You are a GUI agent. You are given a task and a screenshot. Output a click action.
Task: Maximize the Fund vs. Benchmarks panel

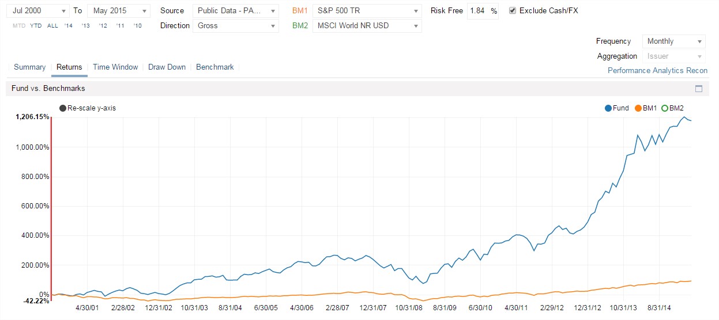click(x=699, y=89)
